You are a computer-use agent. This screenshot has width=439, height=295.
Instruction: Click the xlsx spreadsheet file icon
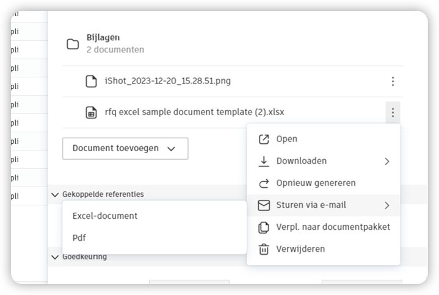point(91,112)
